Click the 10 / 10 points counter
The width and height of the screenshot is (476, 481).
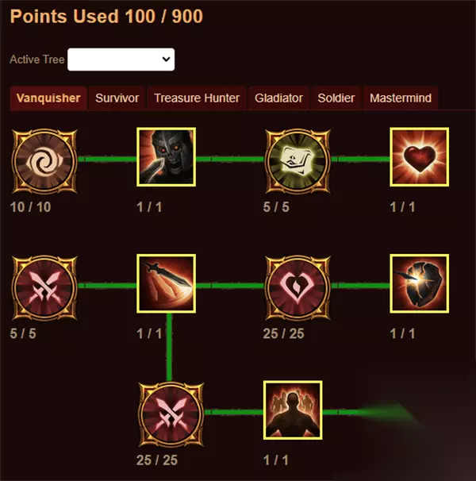(31, 207)
